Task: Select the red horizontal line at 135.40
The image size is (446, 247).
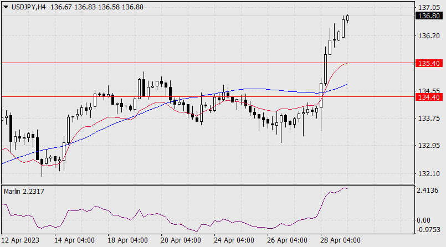Action: [166, 63]
